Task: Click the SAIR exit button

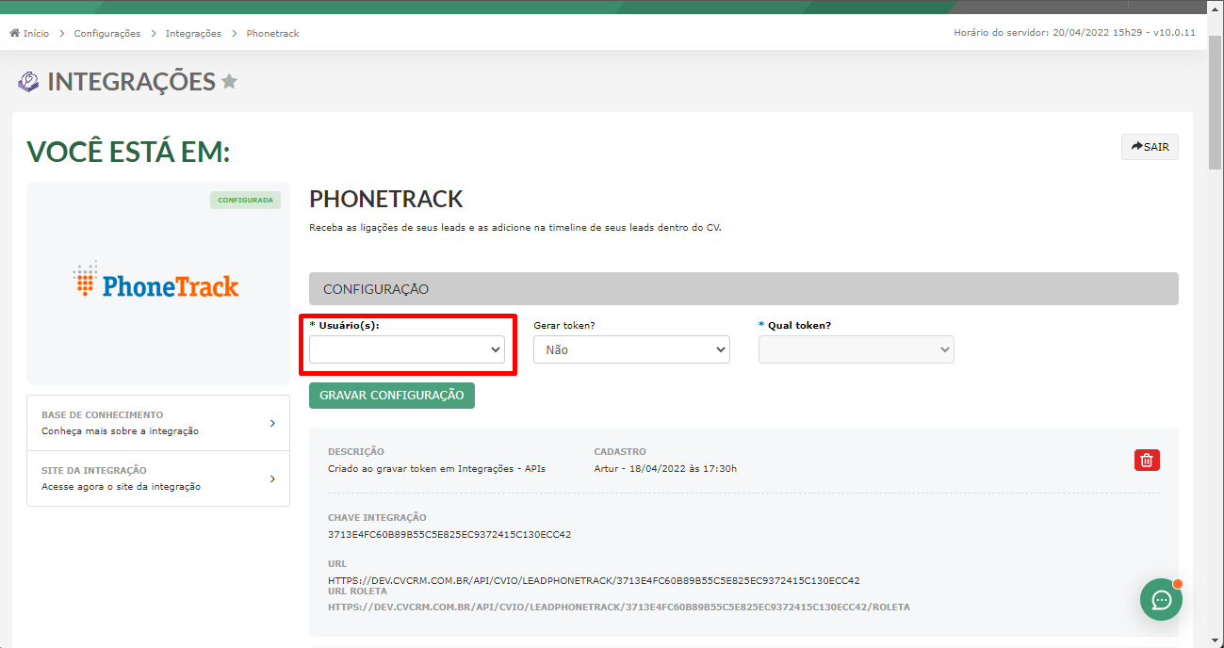Action: click(1150, 147)
